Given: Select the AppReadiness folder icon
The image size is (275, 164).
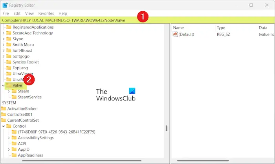Looking at the screenshot, I should click(14, 155).
